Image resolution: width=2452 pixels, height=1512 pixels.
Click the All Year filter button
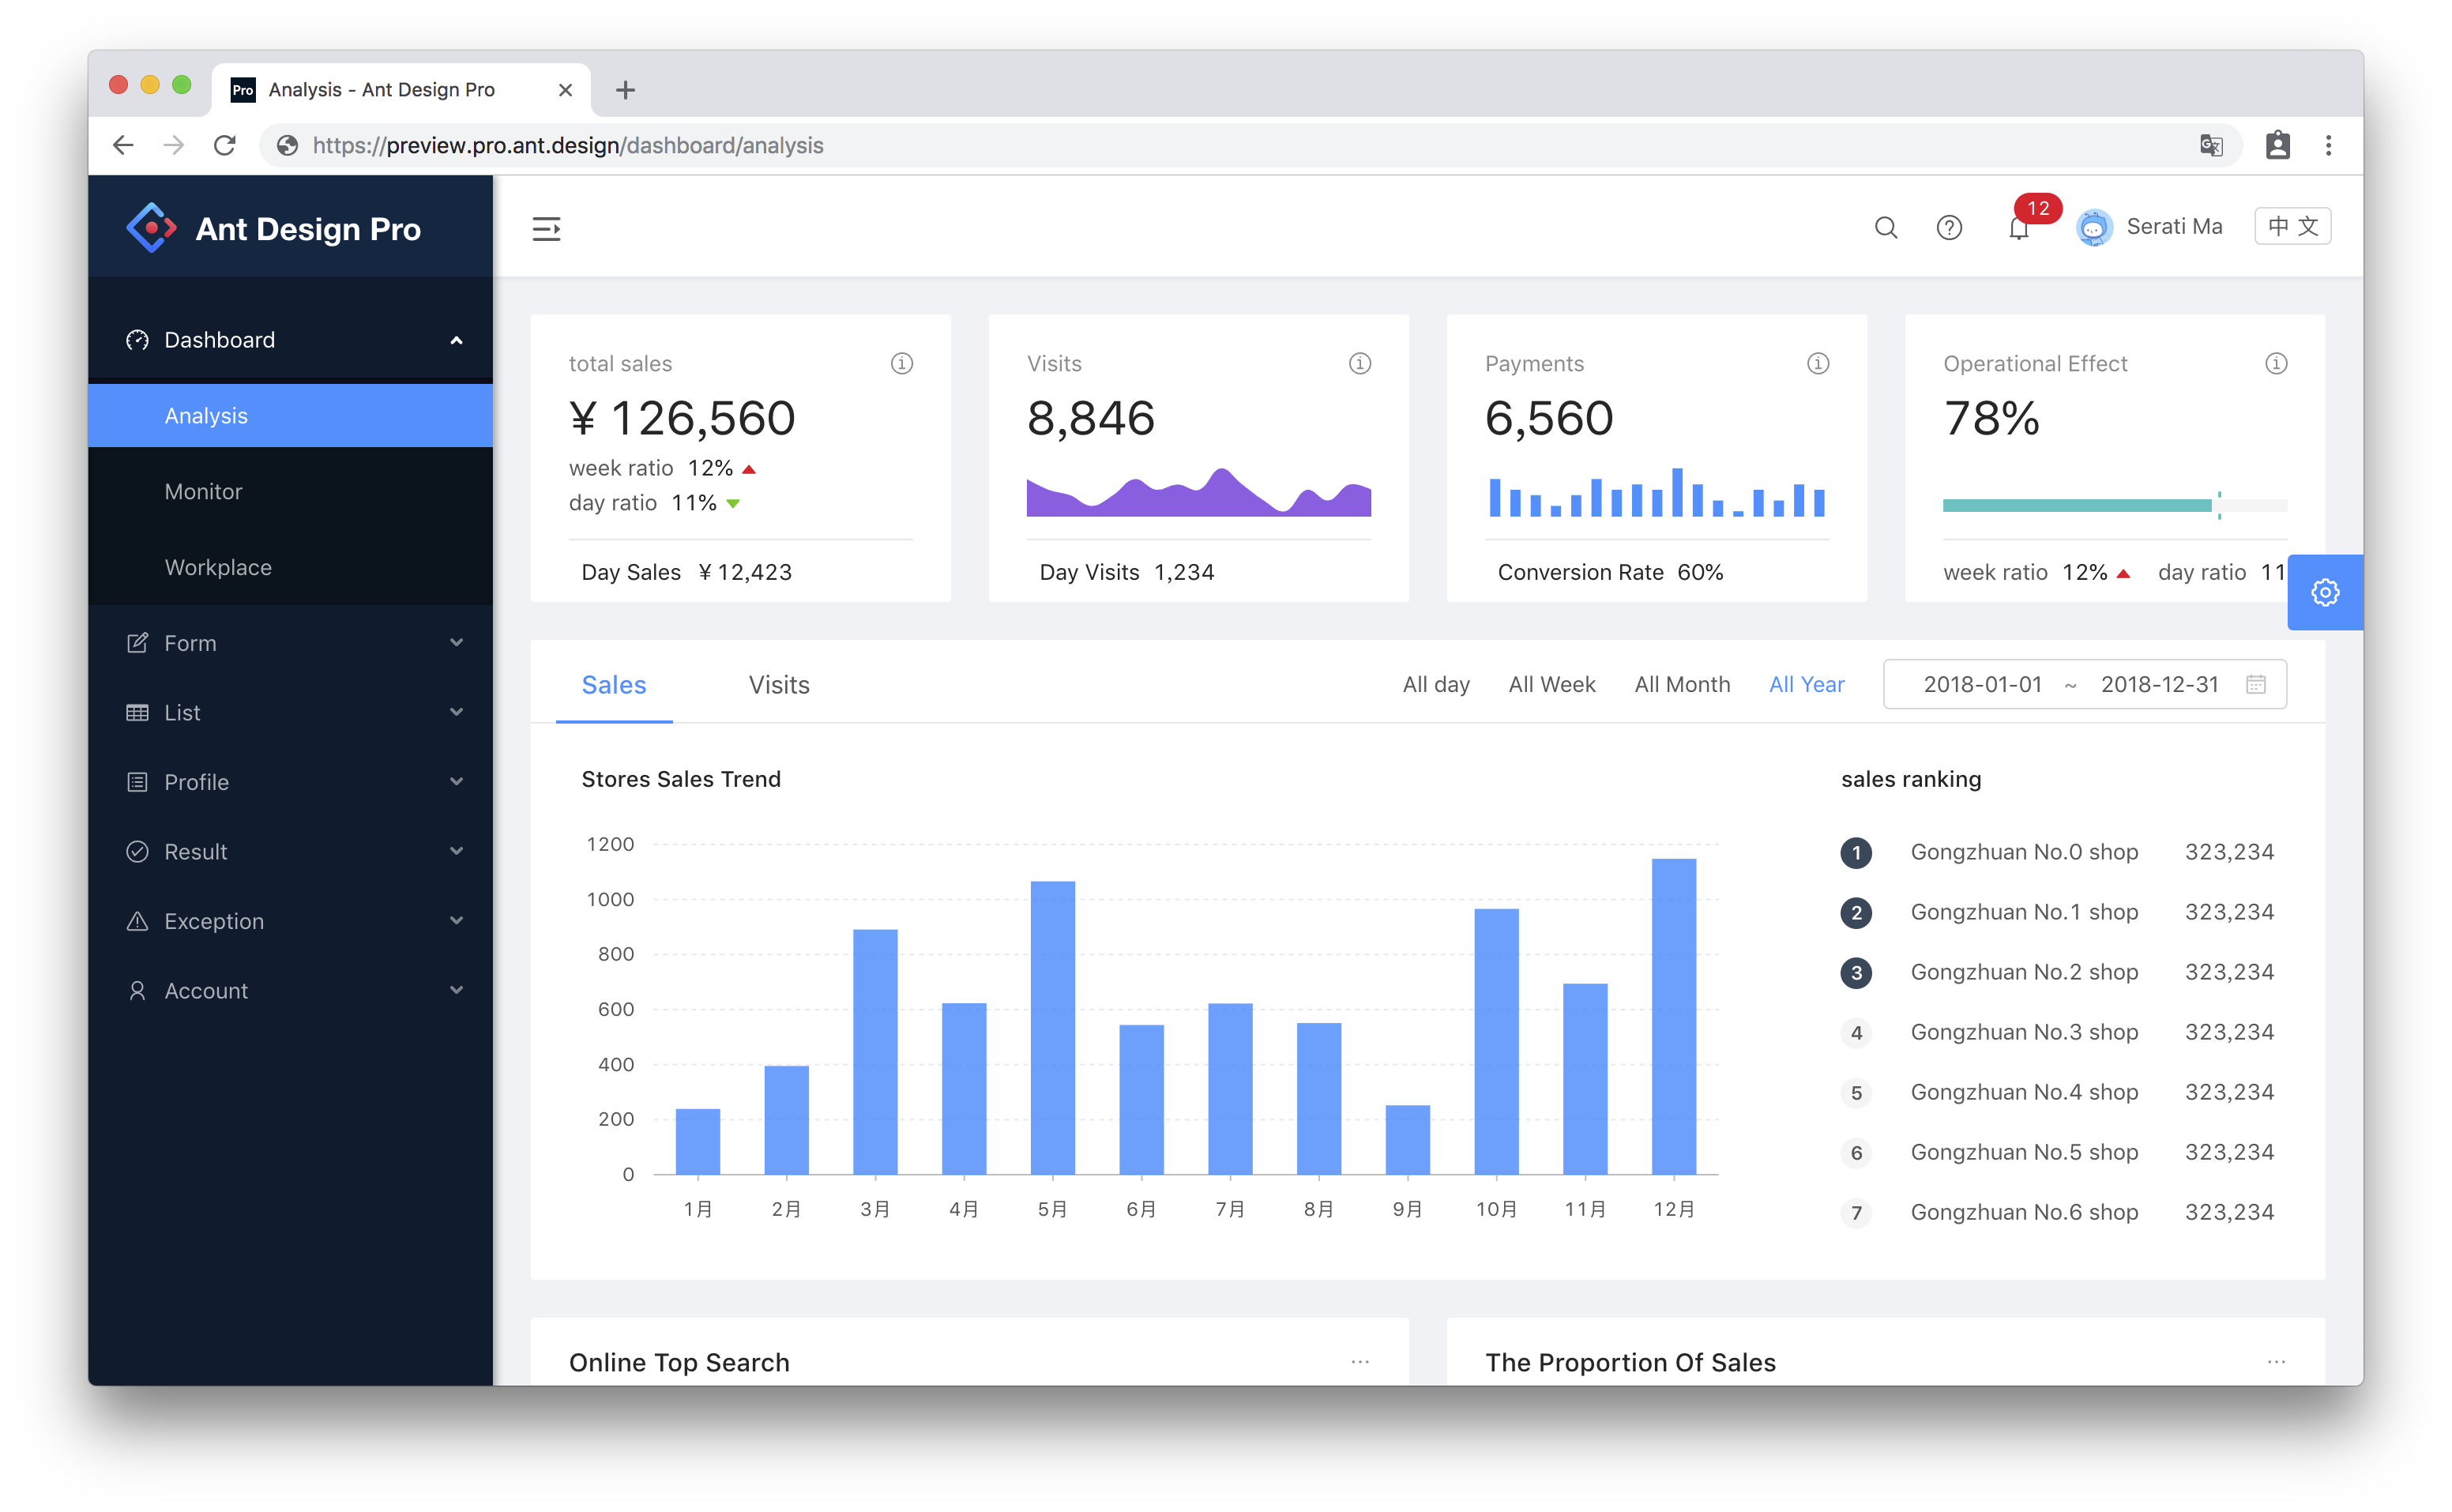coord(1807,683)
